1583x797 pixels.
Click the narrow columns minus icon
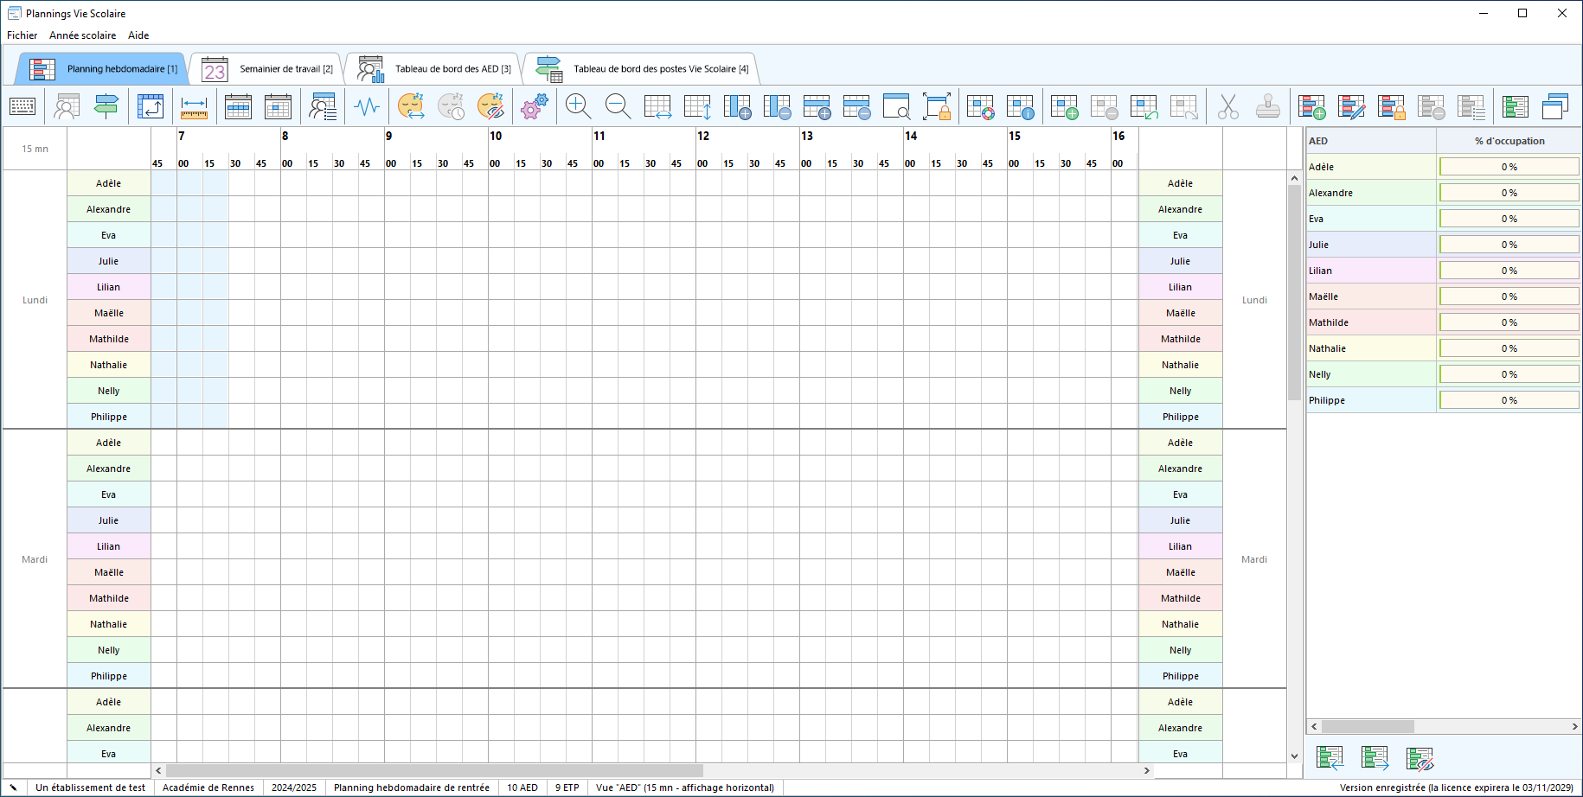[x=777, y=106]
